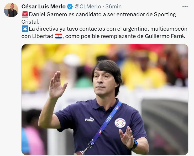Open the tweet's three-dot more options menu
194x156 pixels.
pos(185,7)
